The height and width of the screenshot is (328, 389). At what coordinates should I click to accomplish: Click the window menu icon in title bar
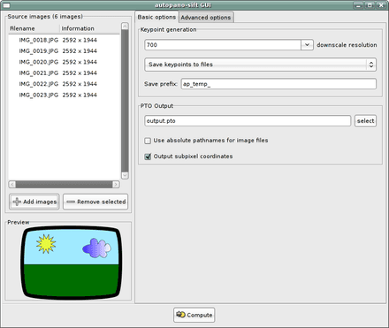(x=6, y=5)
